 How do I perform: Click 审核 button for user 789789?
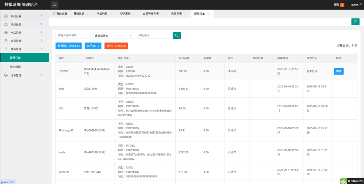coord(338,71)
